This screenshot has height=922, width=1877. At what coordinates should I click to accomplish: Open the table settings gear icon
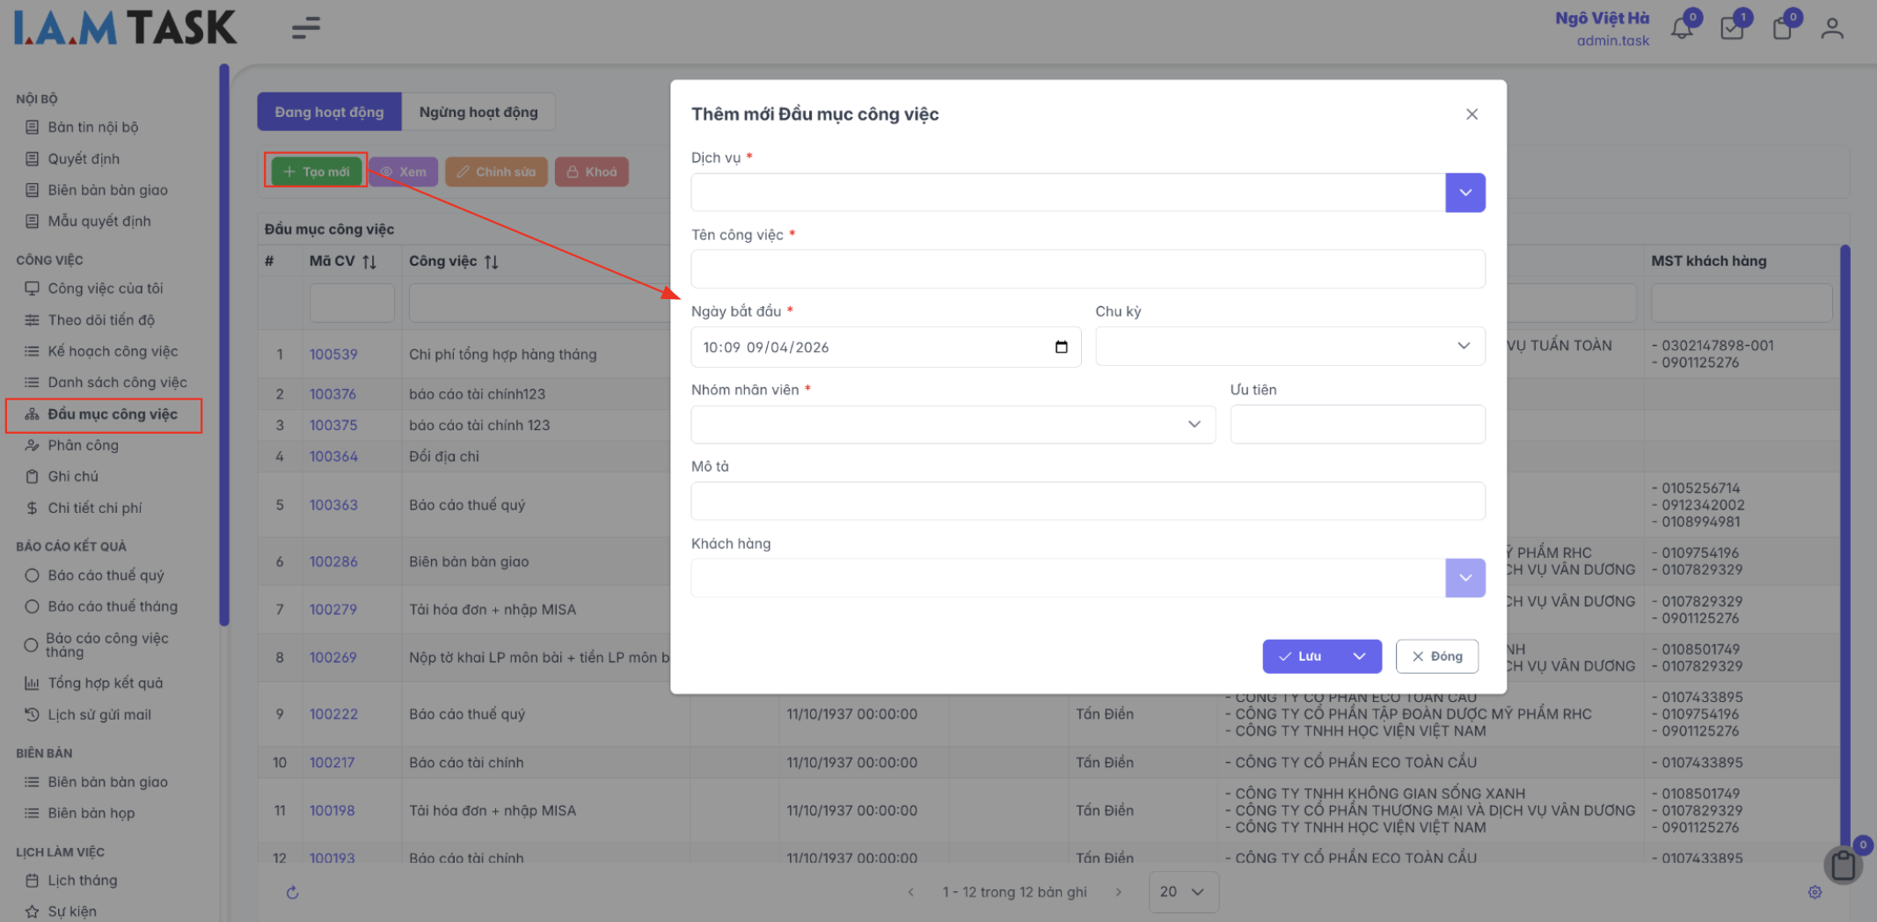pos(1815,892)
